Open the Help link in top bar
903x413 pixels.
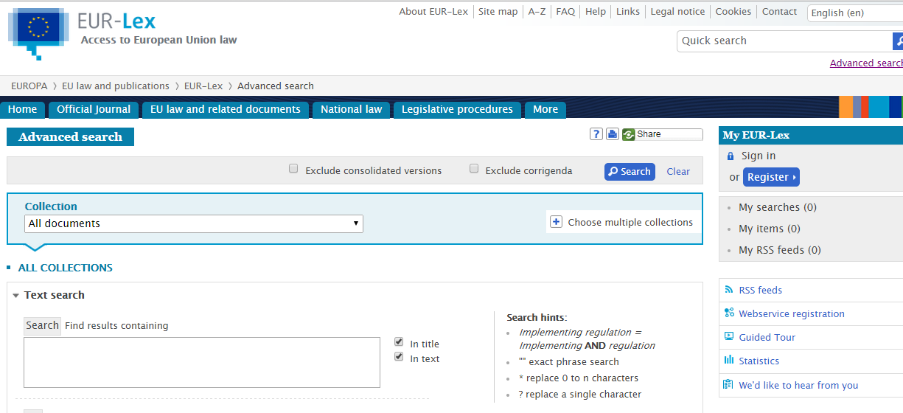(x=596, y=12)
